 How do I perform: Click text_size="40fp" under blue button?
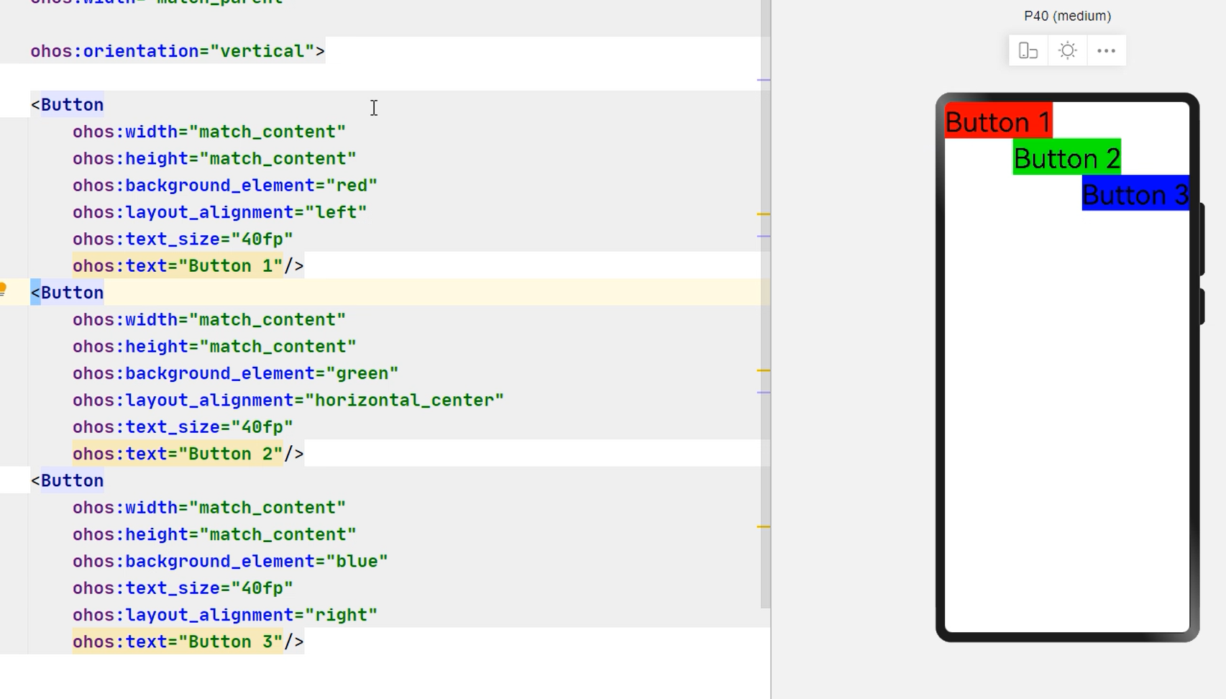coord(183,588)
